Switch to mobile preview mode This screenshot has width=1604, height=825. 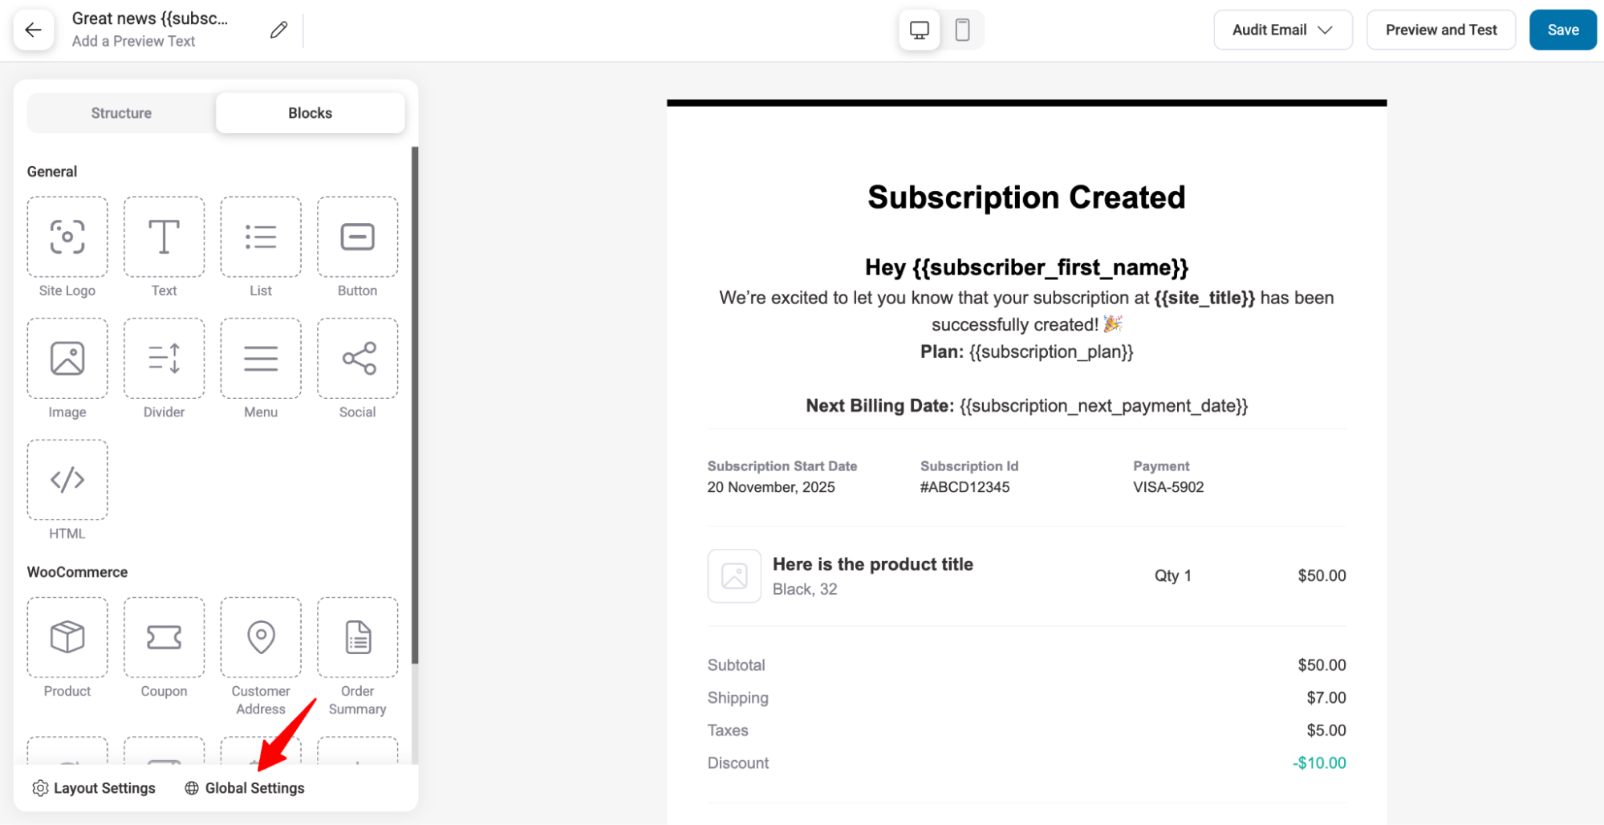pos(962,30)
